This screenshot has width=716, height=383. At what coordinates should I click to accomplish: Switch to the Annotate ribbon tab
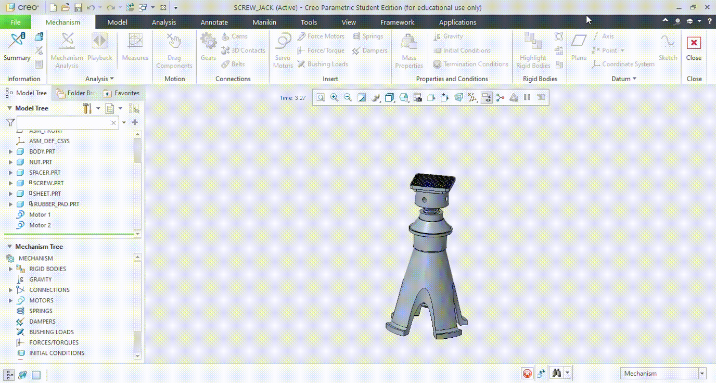214,22
